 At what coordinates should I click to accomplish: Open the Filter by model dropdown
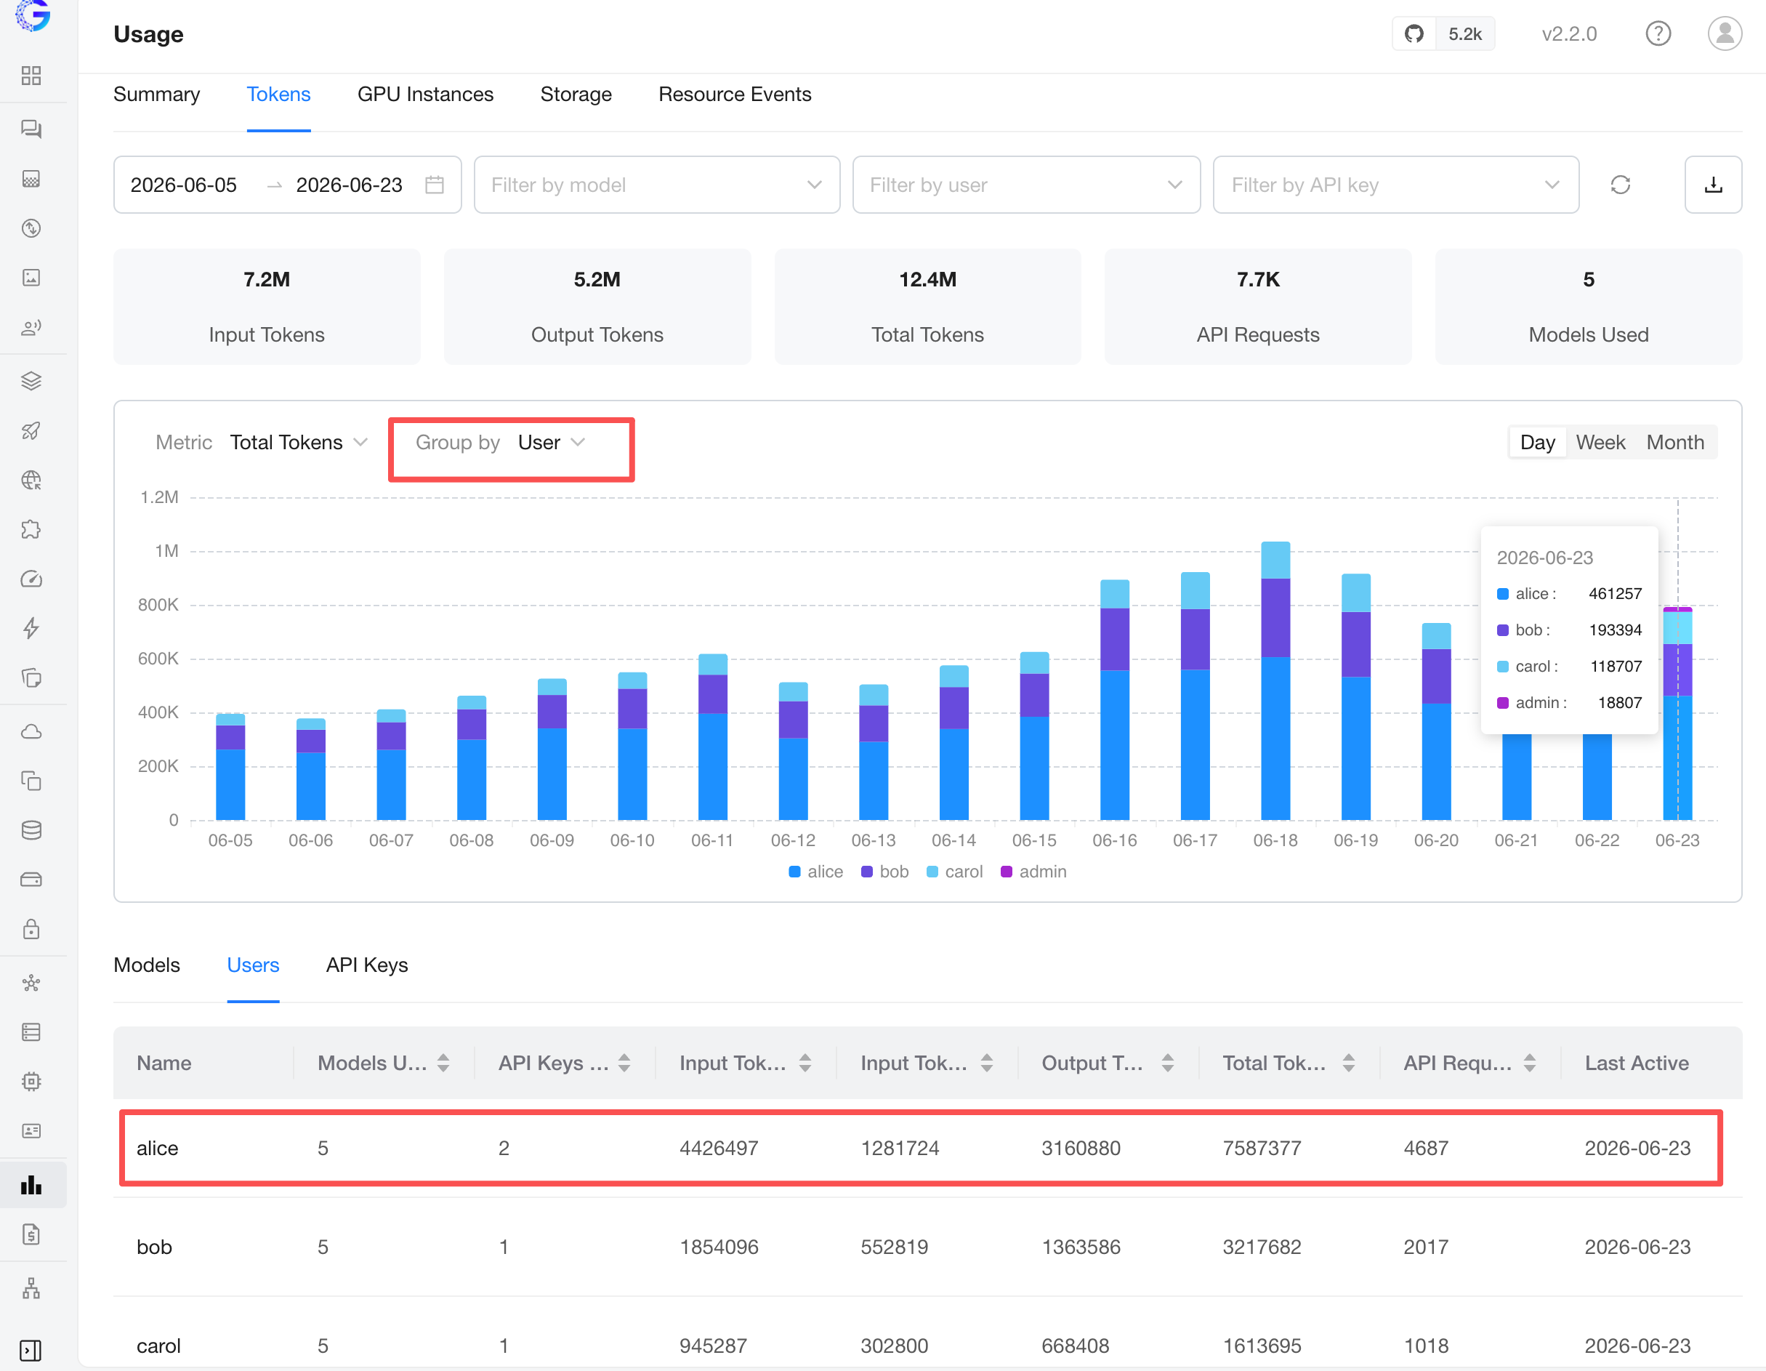pyautogui.click(x=656, y=185)
